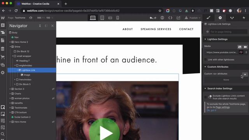The height and width of the screenshot is (140, 249).
Task: Expand Hero Home 2 in Navigator
Action: (x=10, y=42)
